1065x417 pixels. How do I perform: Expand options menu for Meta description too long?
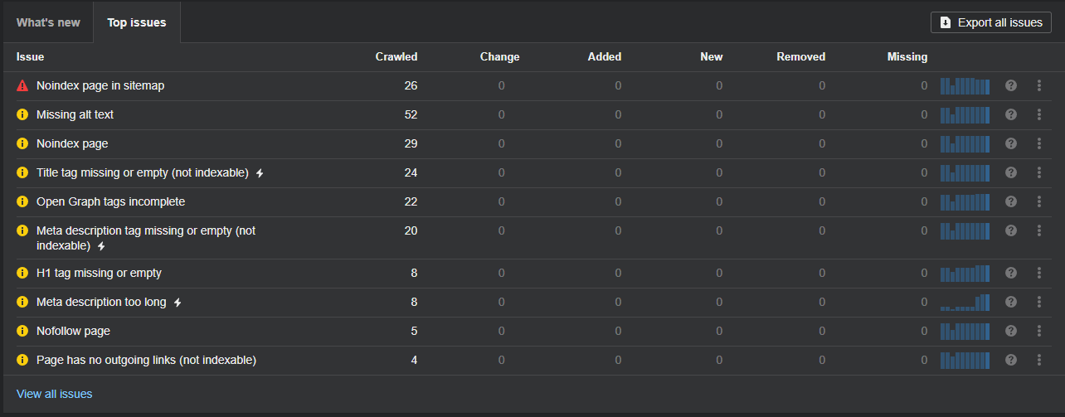1039,302
